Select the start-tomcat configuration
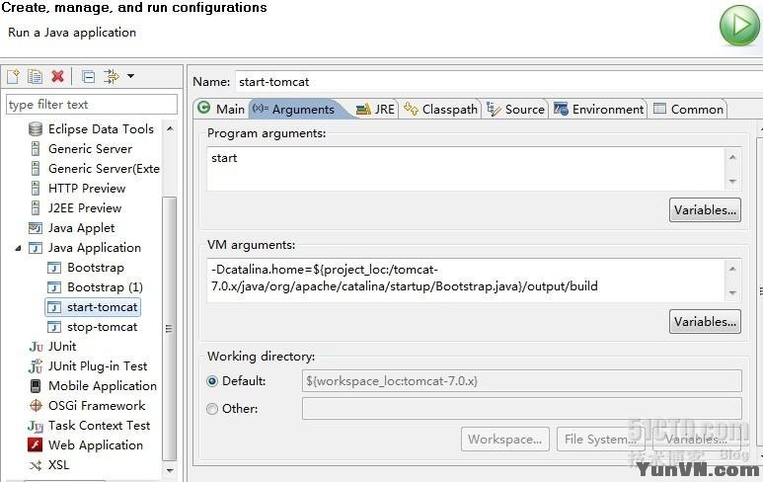 pos(93,307)
